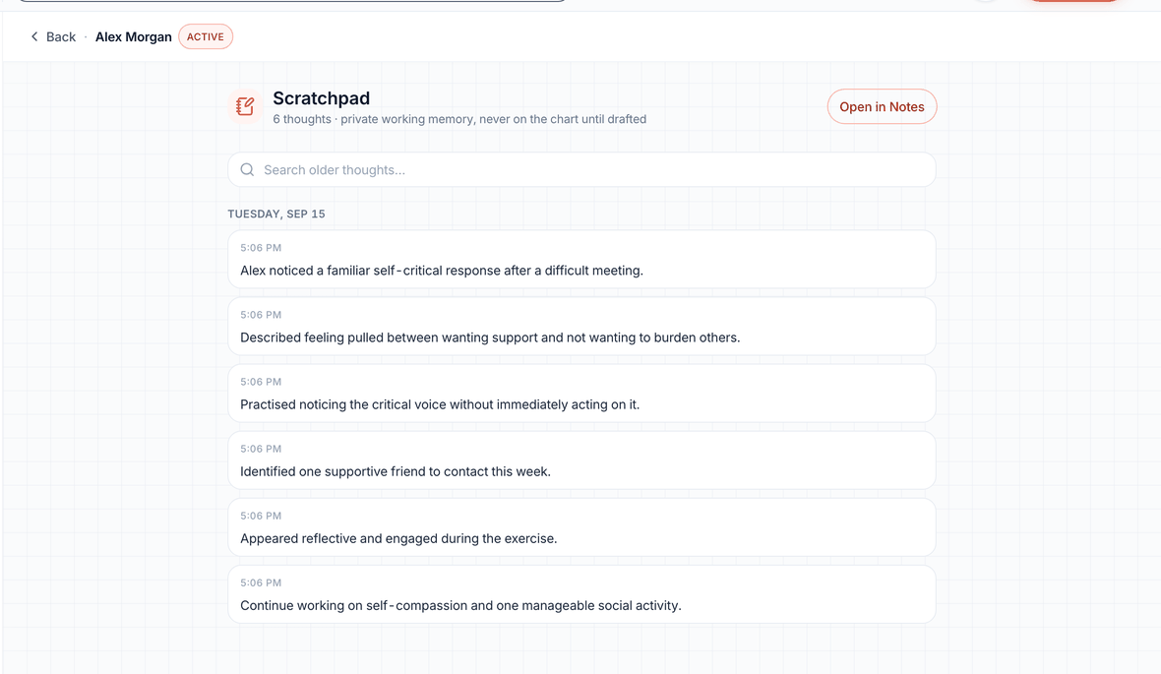Select thought 'Continue working on self-compassion'

point(581,594)
